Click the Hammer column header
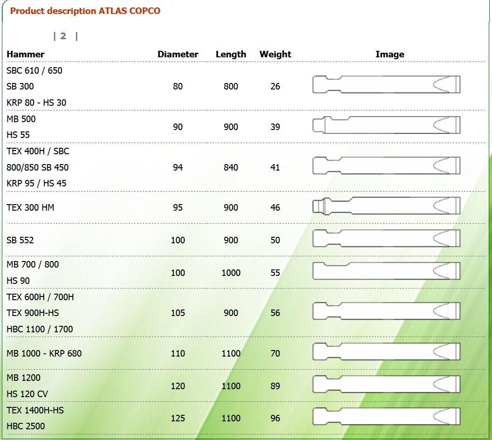 26,54
